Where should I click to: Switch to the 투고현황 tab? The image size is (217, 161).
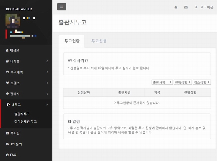point(72,41)
